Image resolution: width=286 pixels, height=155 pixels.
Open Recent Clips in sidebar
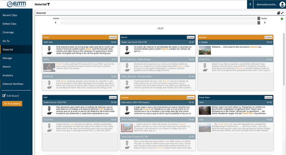(x=10, y=15)
